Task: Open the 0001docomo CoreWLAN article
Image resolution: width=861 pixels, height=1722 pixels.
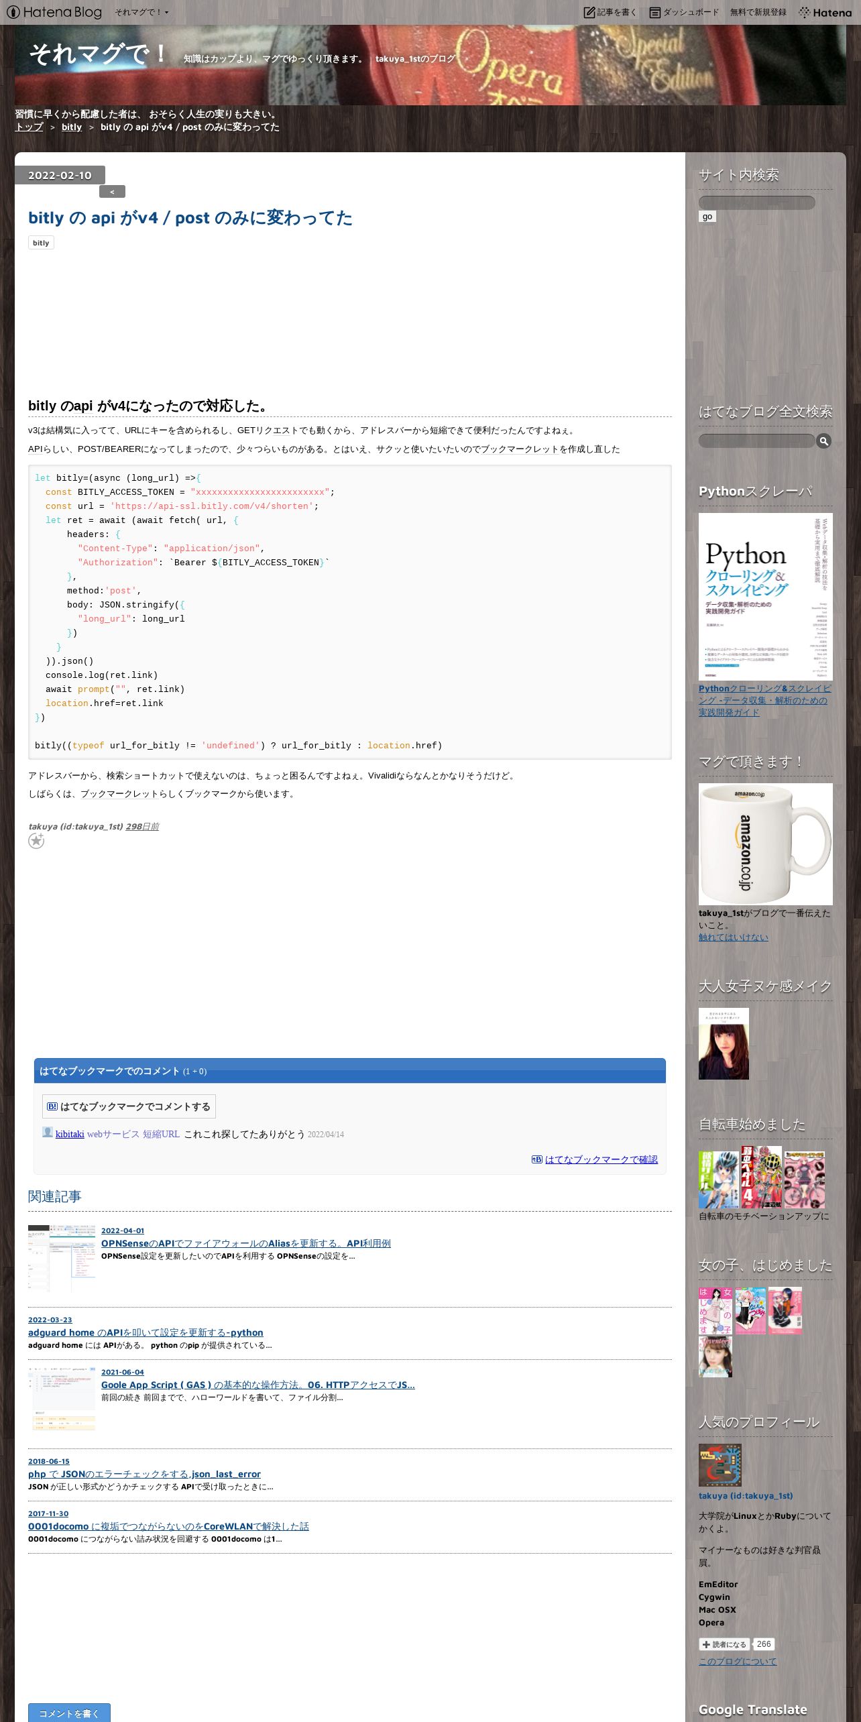Action: 168,1526
